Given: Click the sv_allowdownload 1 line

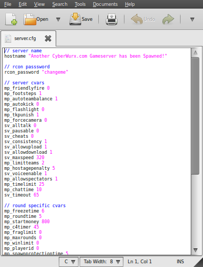Looking at the screenshot, I should pos(28,152).
